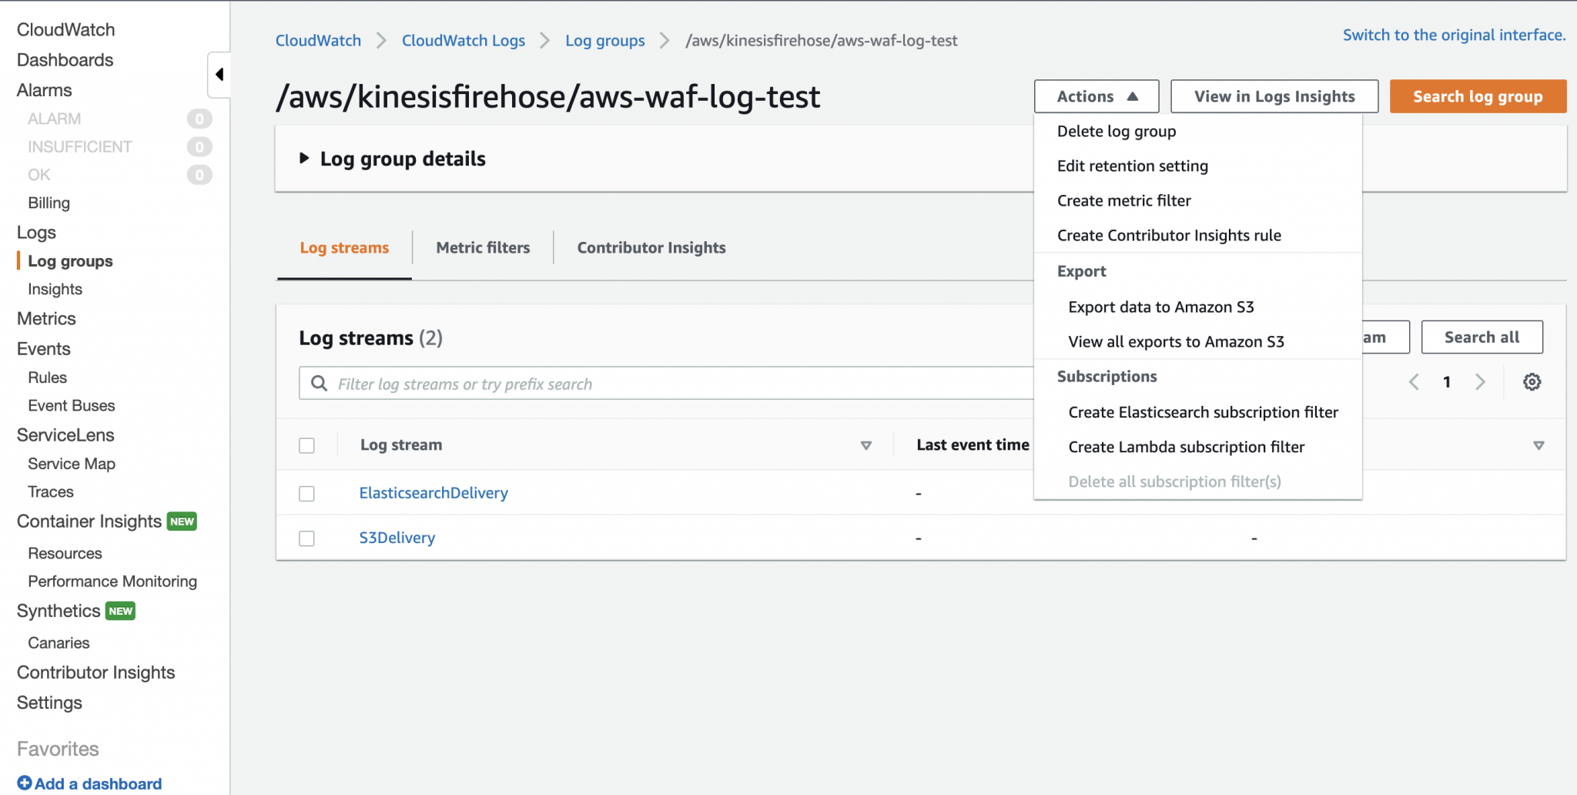Click the previous page arrow
This screenshot has height=795, width=1577.
click(1414, 381)
